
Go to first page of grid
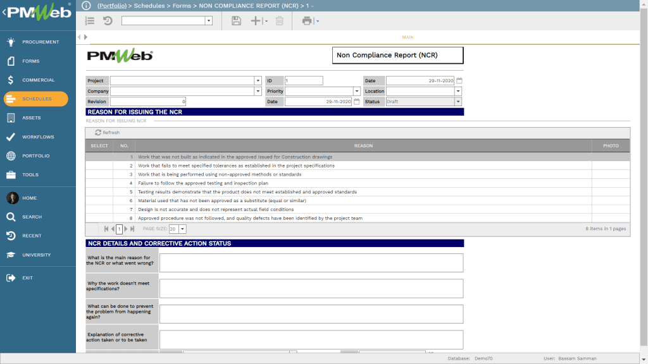pos(106,229)
